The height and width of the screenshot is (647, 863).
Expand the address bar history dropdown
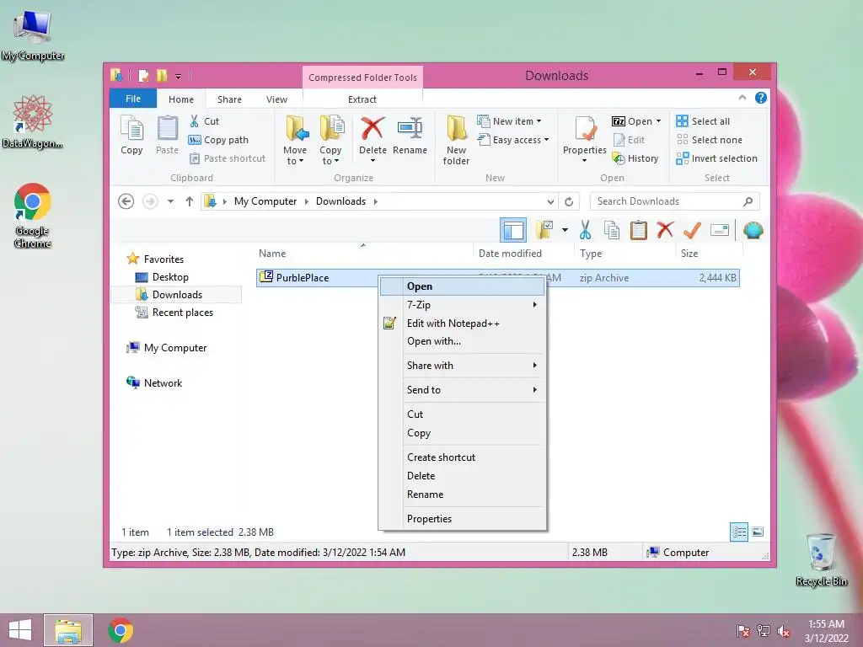click(x=550, y=201)
